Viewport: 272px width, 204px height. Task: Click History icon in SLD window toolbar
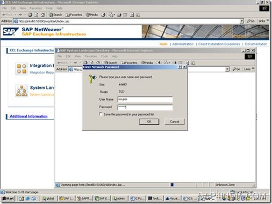point(158,63)
